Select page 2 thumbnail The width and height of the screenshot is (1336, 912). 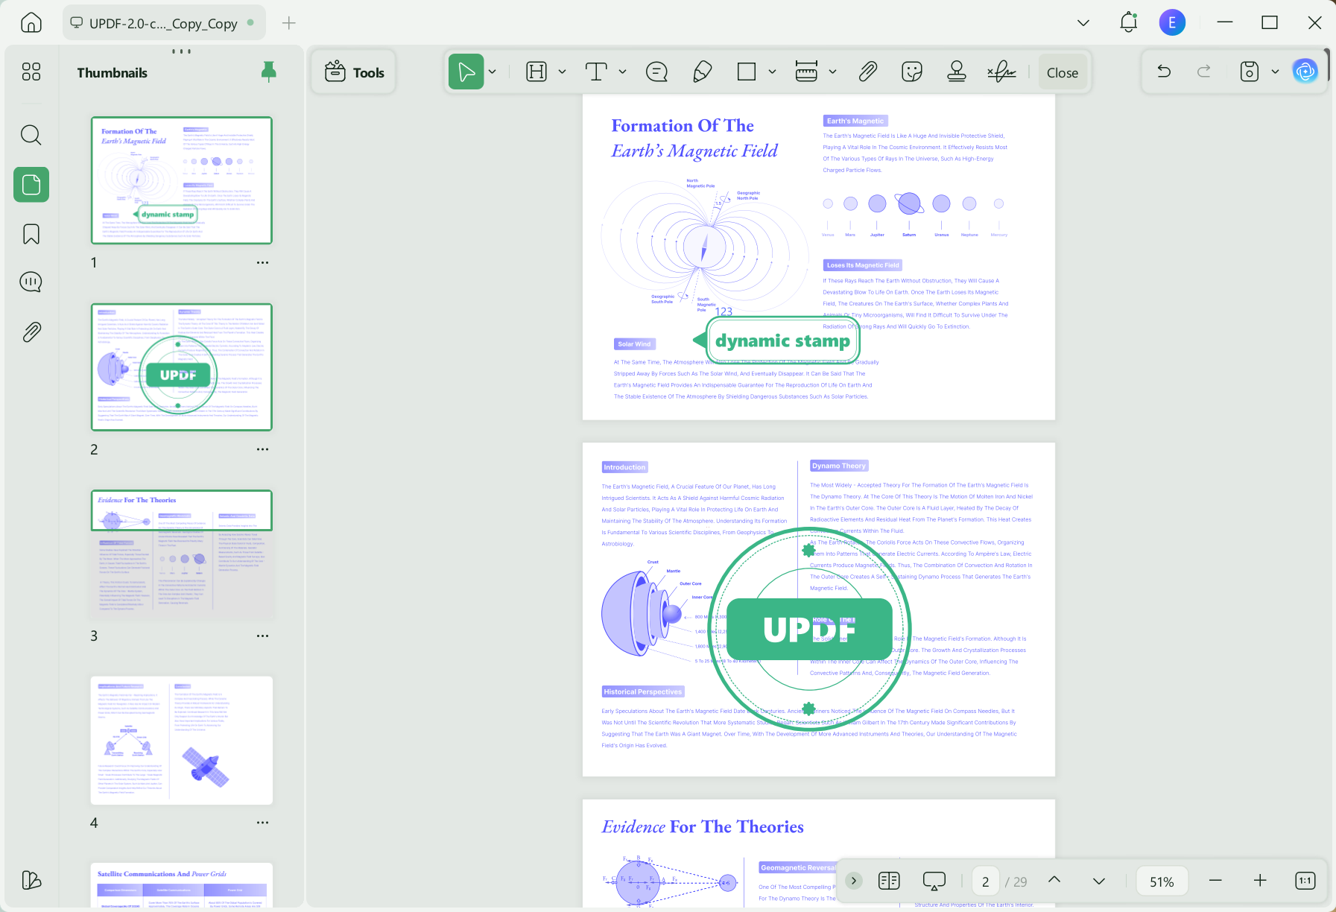pos(182,367)
